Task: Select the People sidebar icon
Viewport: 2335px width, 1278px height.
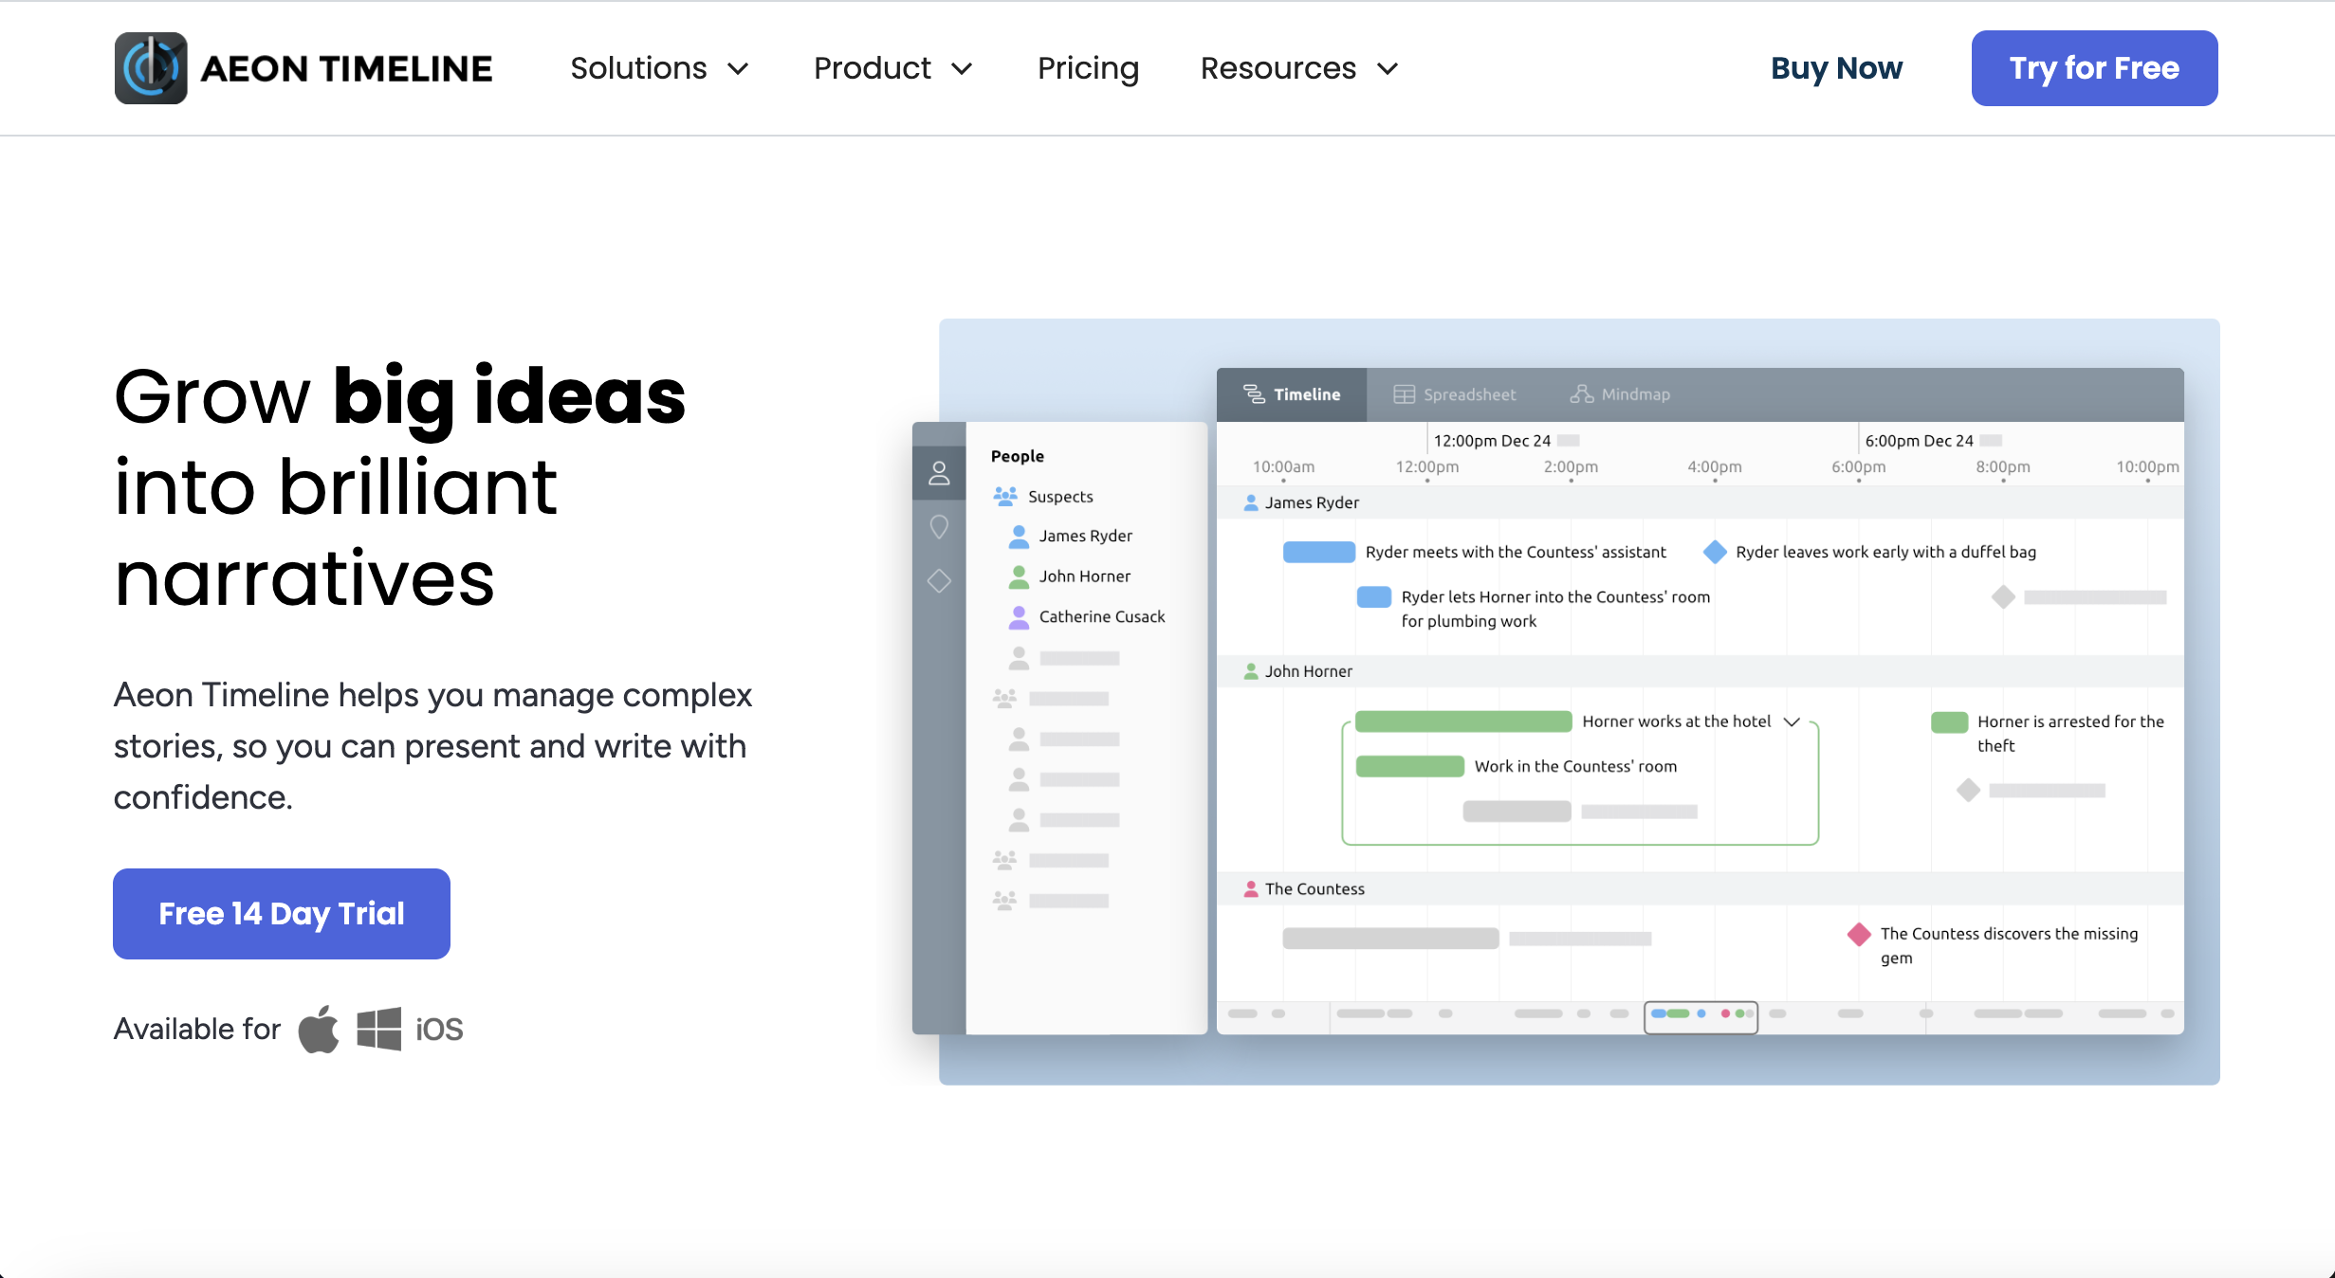Action: (x=939, y=473)
